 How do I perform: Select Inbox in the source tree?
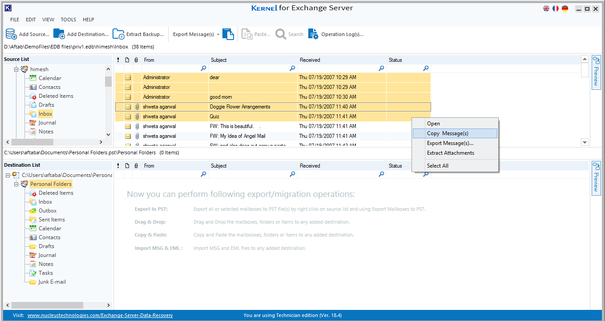(45, 114)
